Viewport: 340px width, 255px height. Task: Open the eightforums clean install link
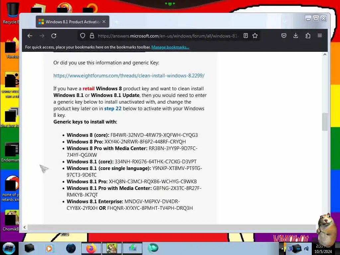point(129,76)
